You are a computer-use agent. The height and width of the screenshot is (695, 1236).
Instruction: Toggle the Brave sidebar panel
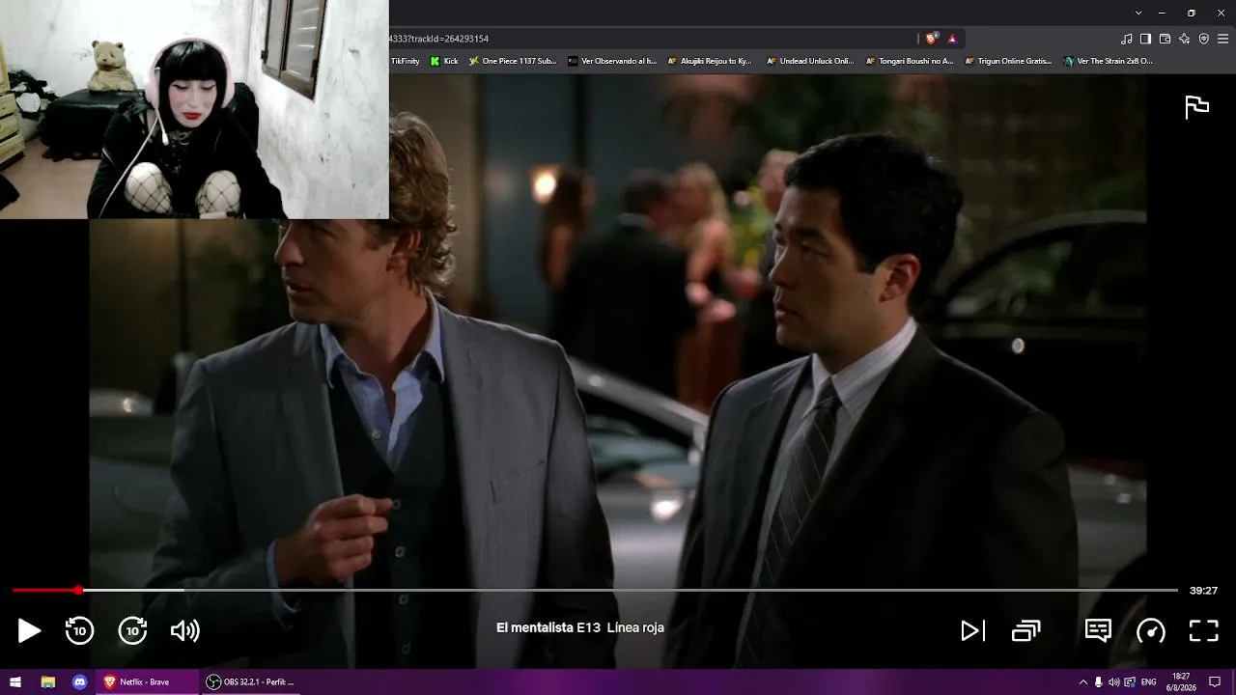[1145, 39]
